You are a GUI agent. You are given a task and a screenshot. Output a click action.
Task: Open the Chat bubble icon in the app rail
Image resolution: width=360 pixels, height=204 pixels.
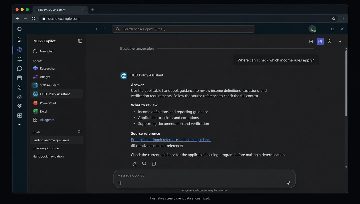pyautogui.click(x=19, y=69)
